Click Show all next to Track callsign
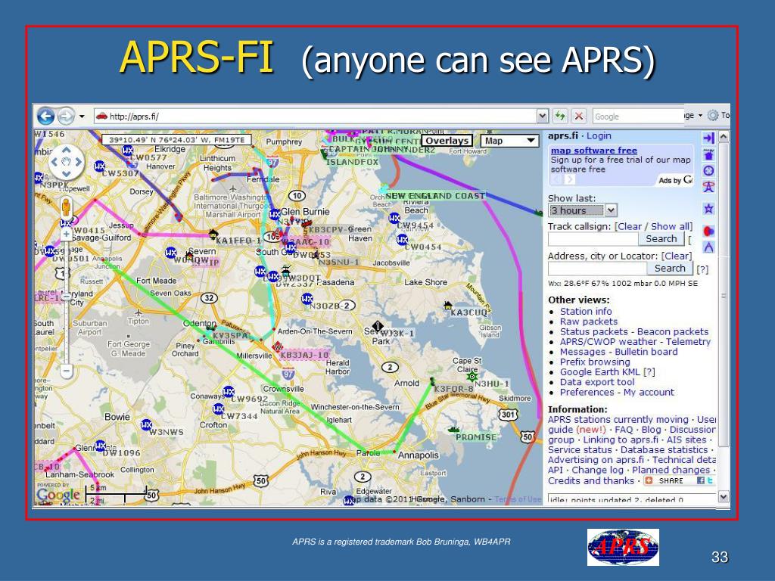This screenshot has width=775, height=581. (669, 226)
